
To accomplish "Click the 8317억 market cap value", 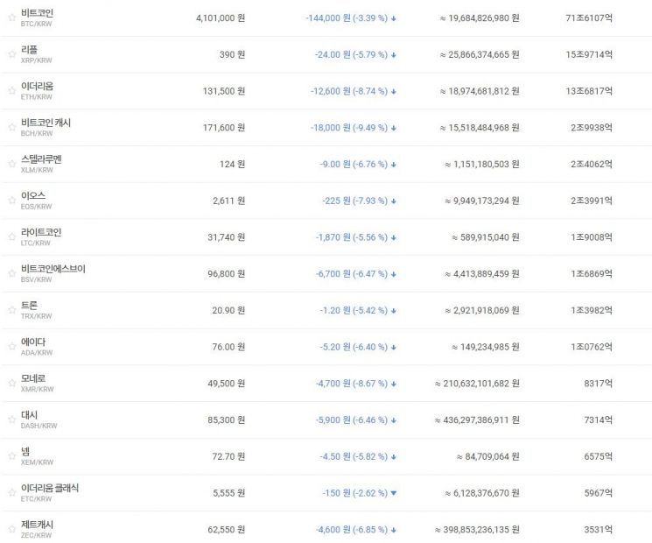I will click(x=598, y=384).
